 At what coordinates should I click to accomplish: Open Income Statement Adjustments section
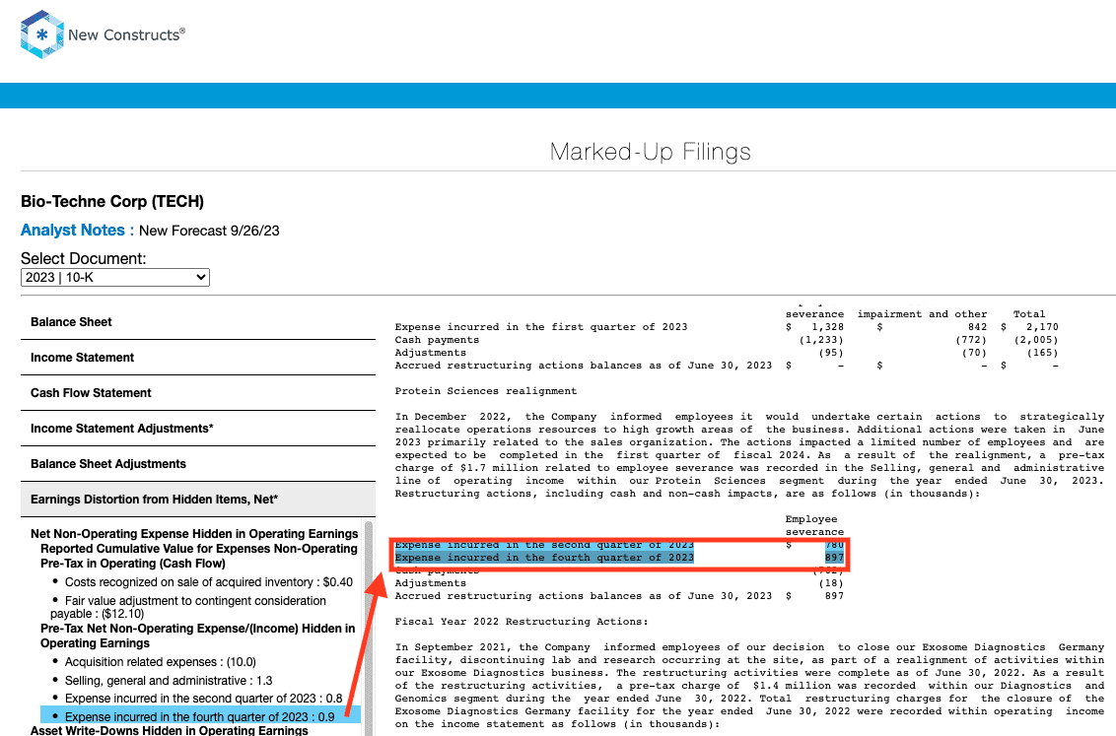[x=198, y=429]
